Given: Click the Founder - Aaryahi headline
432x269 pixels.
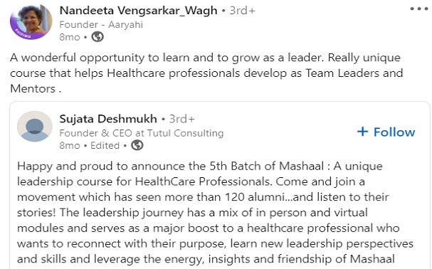Looking at the screenshot, I should (101, 24).
